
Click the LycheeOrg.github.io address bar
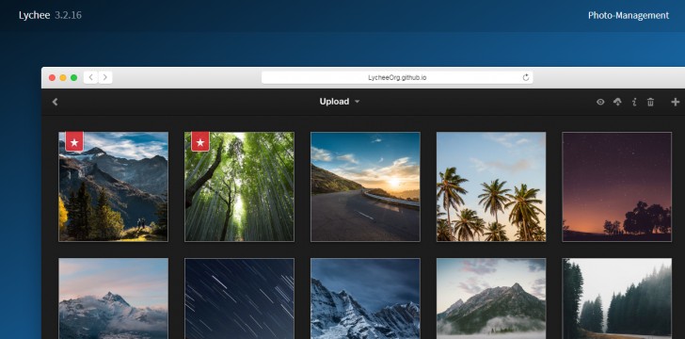pyautogui.click(x=397, y=77)
